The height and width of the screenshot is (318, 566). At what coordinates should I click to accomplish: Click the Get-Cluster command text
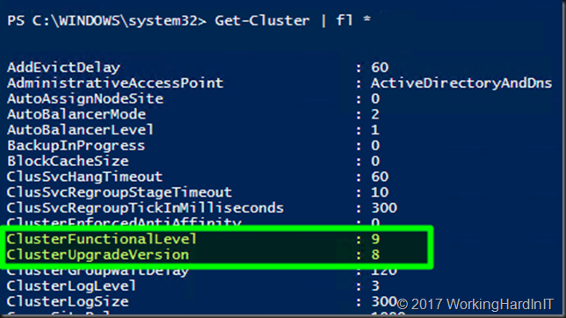pyautogui.click(x=262, y=20)
